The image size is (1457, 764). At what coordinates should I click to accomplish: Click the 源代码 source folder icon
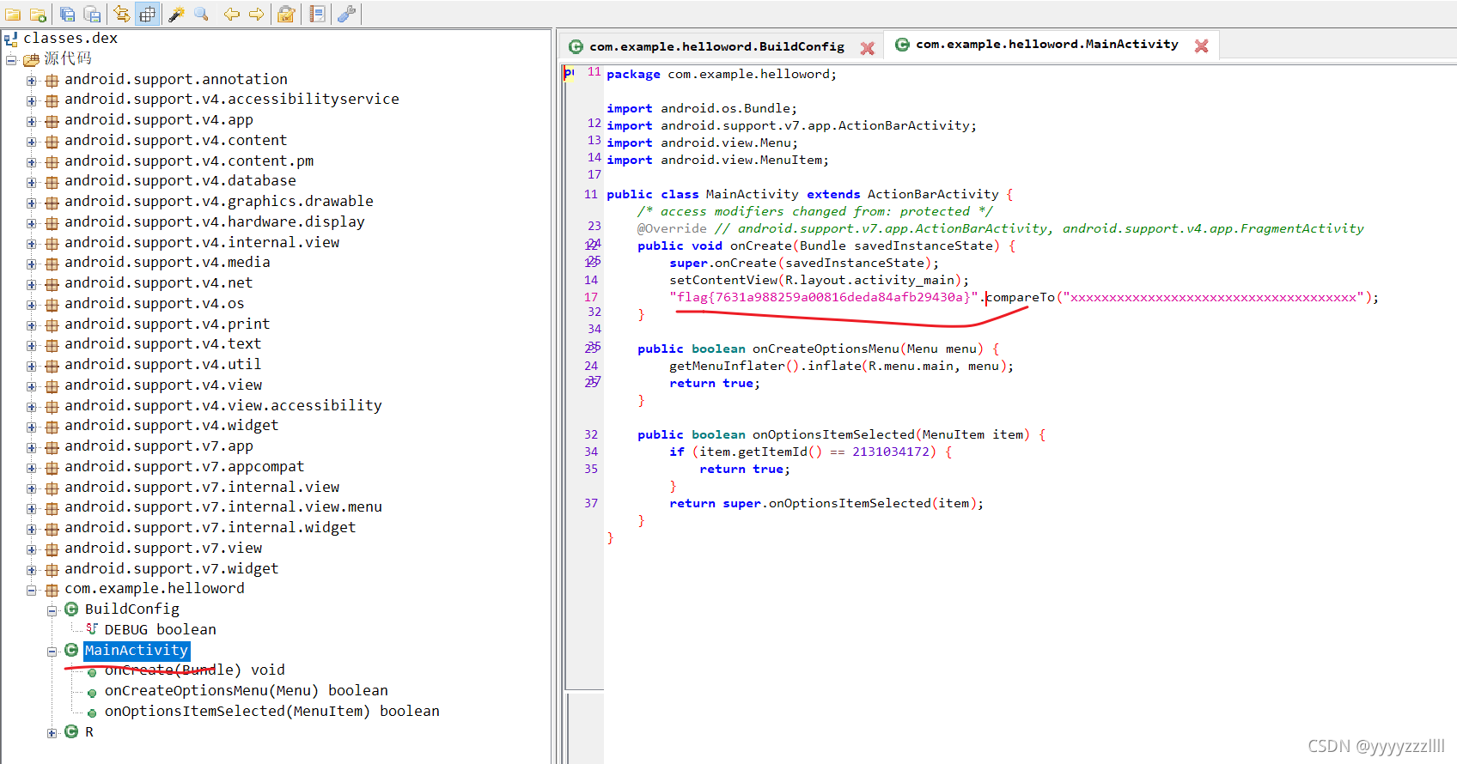(32, 59)
